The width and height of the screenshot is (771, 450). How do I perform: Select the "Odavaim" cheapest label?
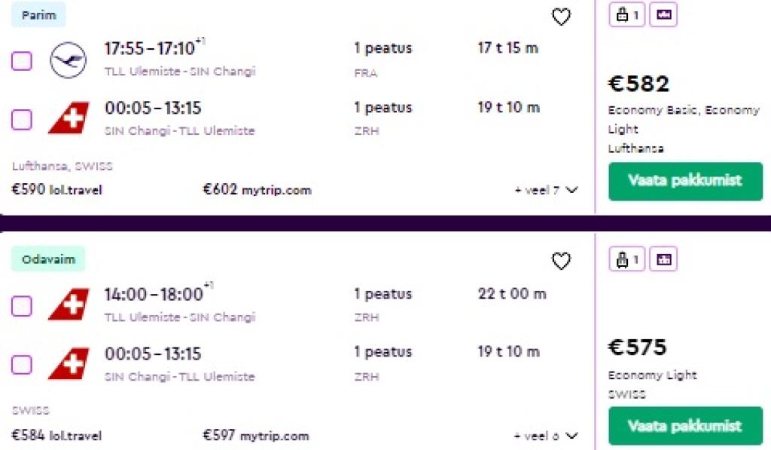pyautogui.click(x=48, y=259)
